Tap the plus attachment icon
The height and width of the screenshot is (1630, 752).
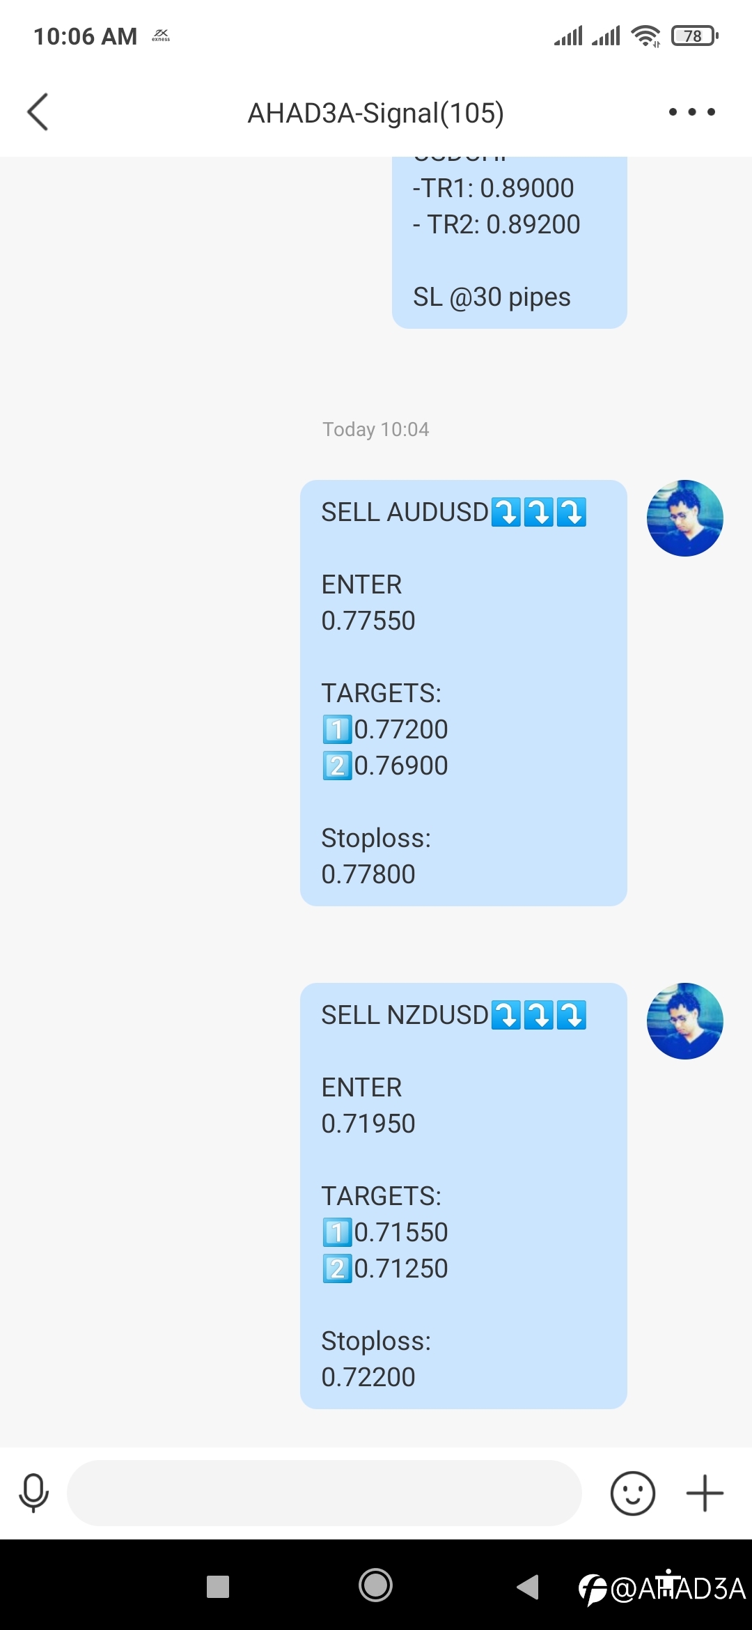click(705, 1493)
